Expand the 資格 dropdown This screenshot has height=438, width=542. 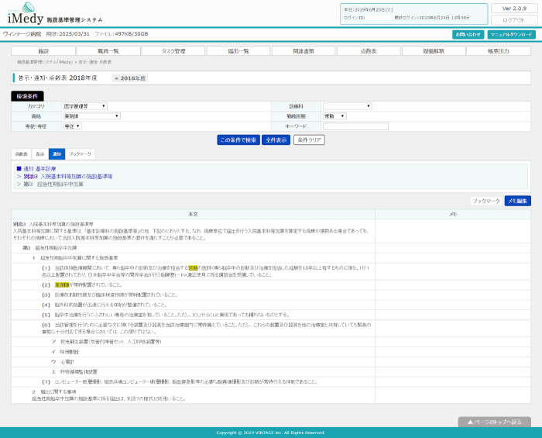pyautogui.click(x=92, y=116)
